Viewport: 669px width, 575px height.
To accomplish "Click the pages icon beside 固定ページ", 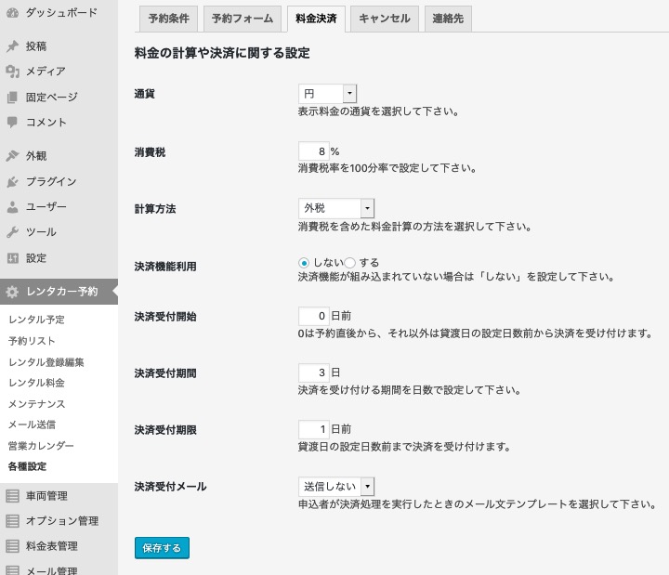I will (12, 97).
